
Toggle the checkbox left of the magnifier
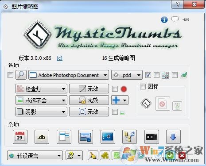click(10, 75)
